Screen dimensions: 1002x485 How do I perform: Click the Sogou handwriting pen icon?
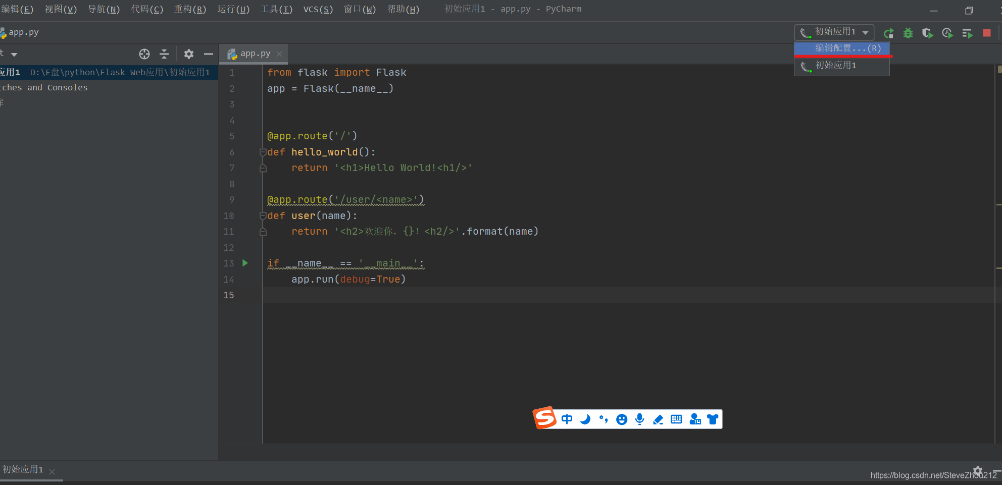tap(658, 419)
